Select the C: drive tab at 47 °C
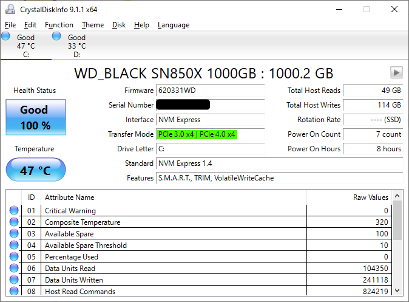This screenshot has height=302, width=409. click(26, 46)
